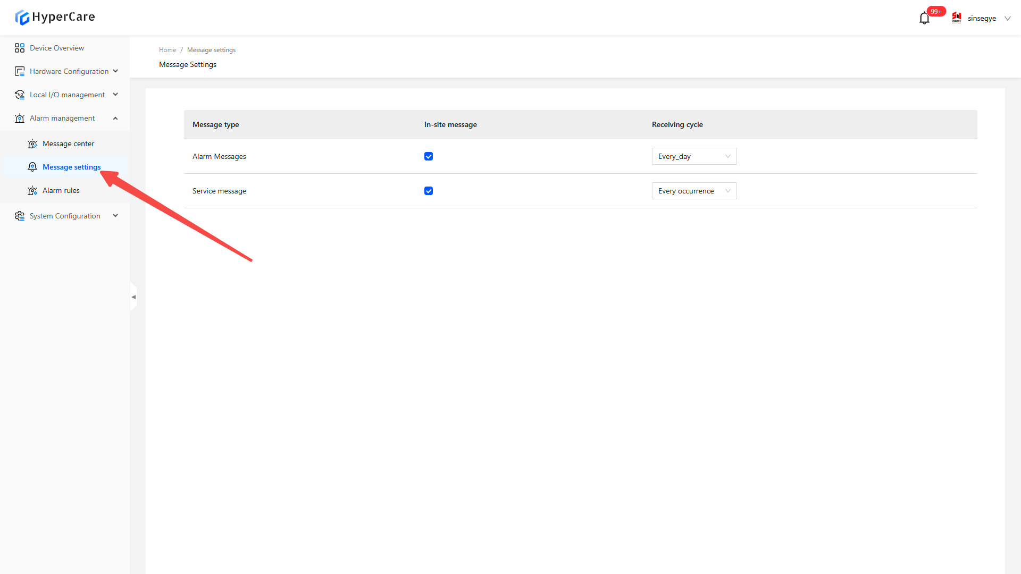Open the Every occurrence receiving cycle dropdown
1021x574 pixels.
coord(694,191)
